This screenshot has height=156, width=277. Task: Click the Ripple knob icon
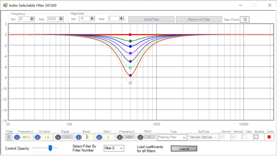[x=58, y=137]
